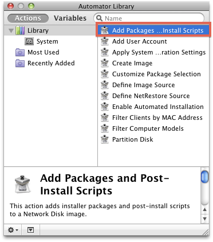Screen dimensions: 213x242
Task: Click the Library books icon
Action: (20, 30)
